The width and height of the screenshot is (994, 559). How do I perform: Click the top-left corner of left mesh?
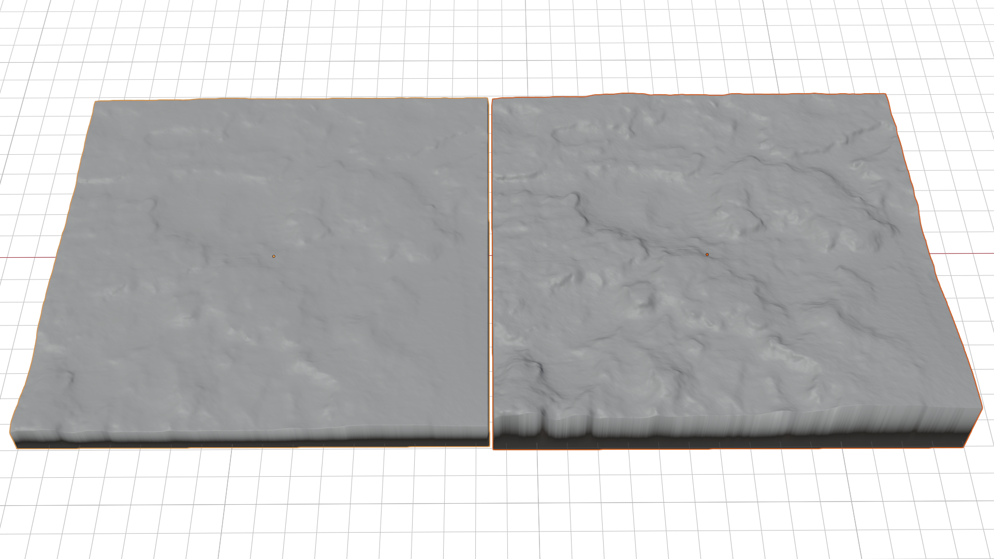96,102
